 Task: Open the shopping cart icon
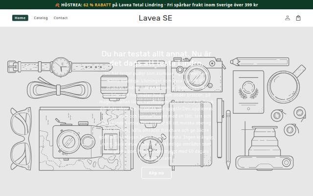tap(298, 18)
